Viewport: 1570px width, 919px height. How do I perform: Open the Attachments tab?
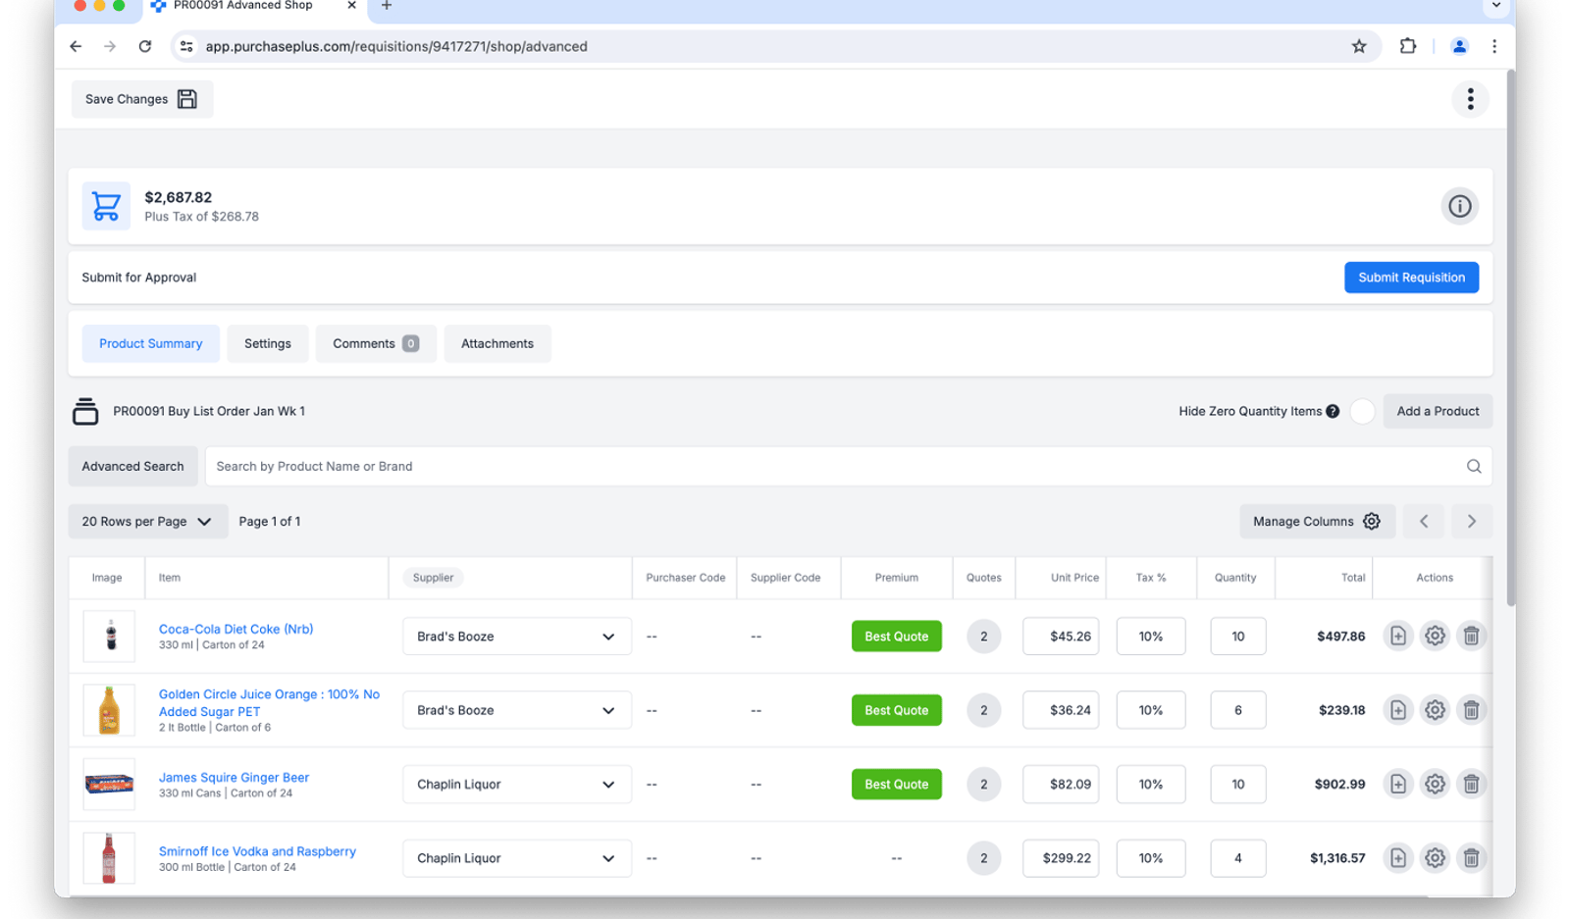497,343
